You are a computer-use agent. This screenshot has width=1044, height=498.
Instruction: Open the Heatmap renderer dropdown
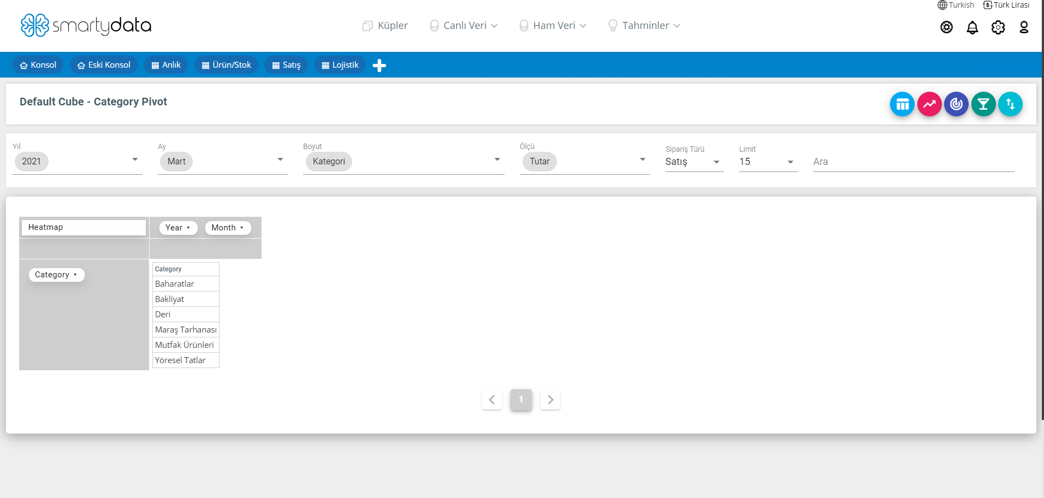pos(84,227)
